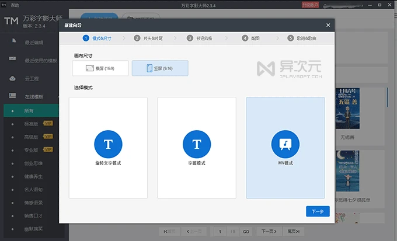Viewport: 397px width, 241px height.
Task: Open the 七夕 moon template thumbnail
Action: (347, 171)
